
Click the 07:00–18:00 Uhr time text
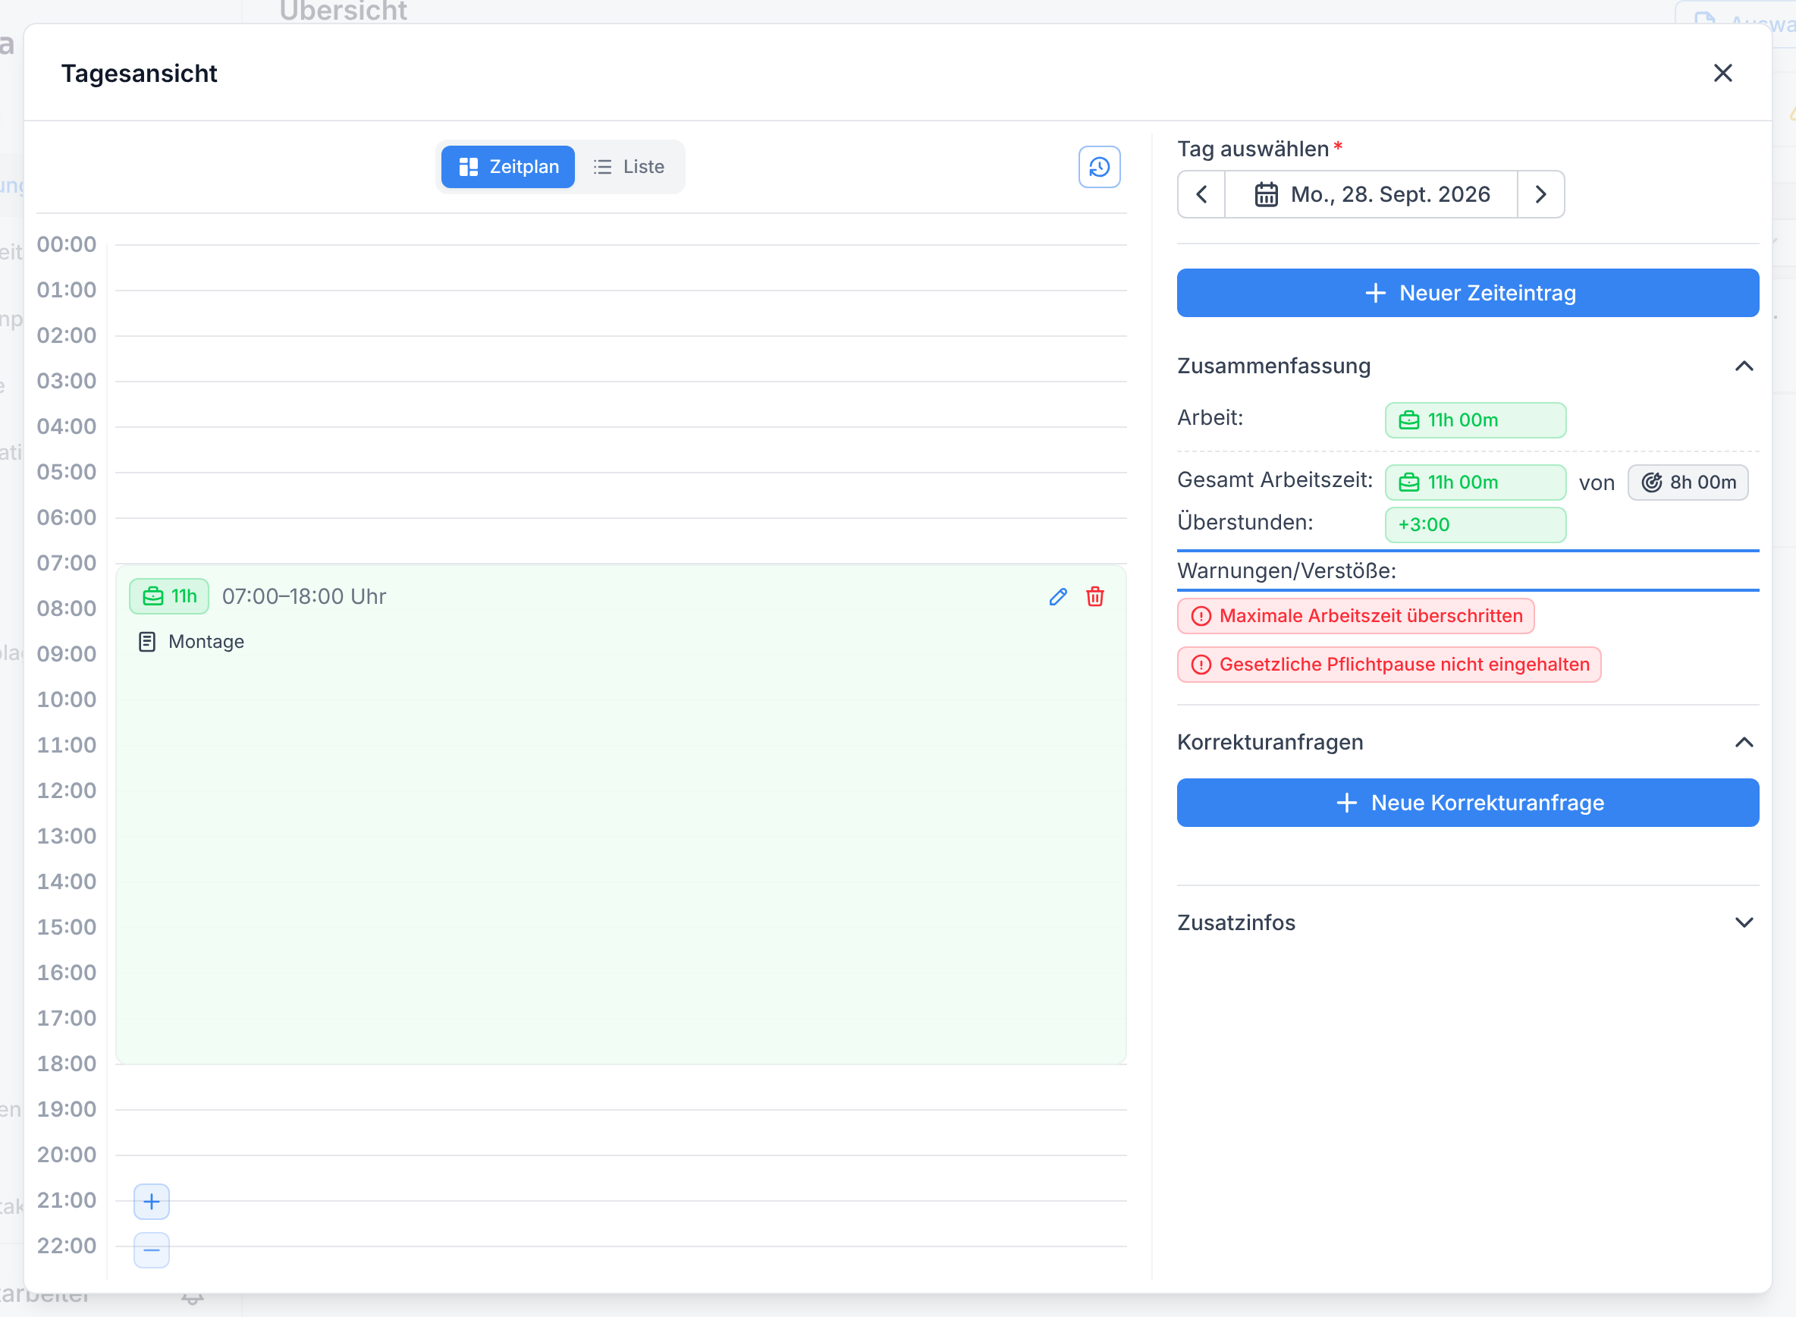303,596
